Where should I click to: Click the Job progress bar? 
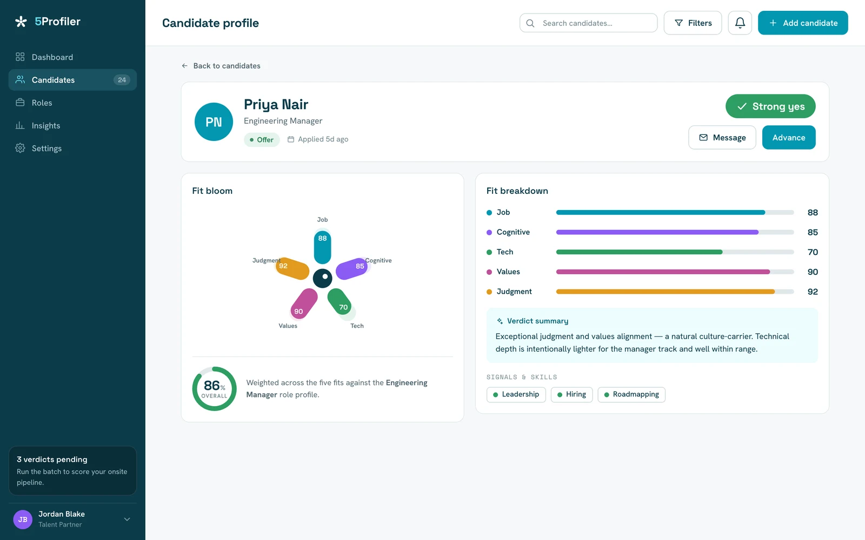(x=675, y=213)
